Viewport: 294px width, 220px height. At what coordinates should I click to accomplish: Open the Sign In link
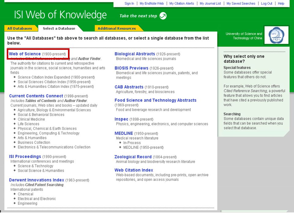click(129, 3)
